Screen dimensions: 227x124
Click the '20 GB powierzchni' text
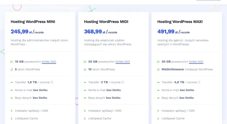tap(101, 62)
